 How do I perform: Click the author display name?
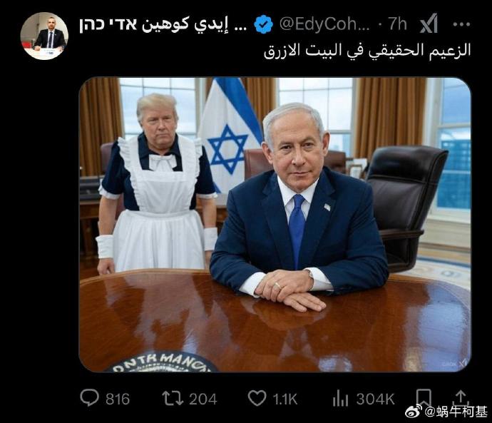coord(163,24)
